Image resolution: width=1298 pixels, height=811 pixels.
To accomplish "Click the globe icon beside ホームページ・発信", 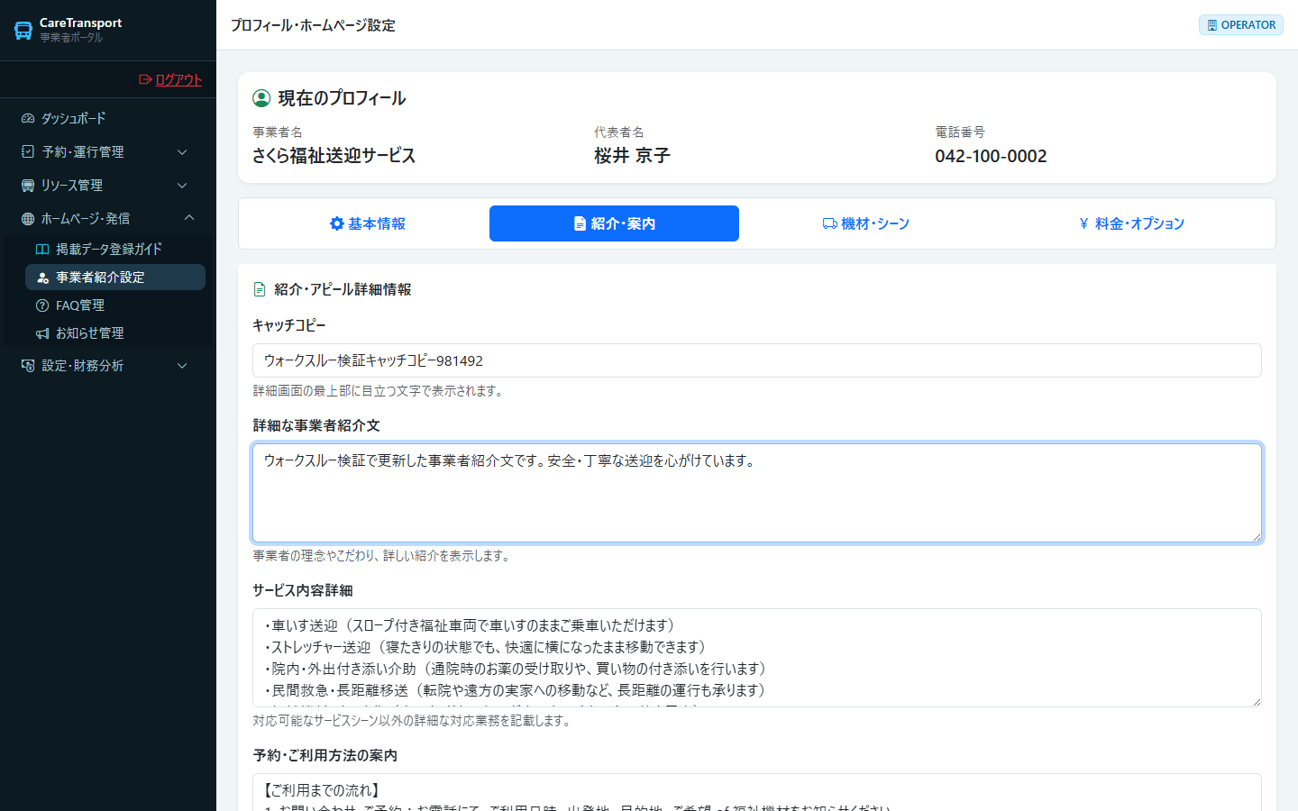I will click(28, 219).
